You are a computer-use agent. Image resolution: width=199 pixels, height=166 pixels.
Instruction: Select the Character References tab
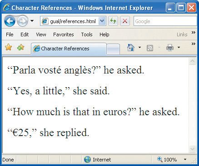[69, 49]
